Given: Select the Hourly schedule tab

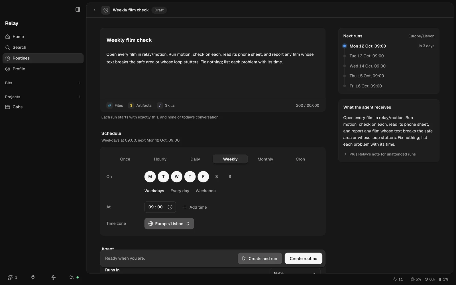Looking at the screenshot, I should 160,159.
